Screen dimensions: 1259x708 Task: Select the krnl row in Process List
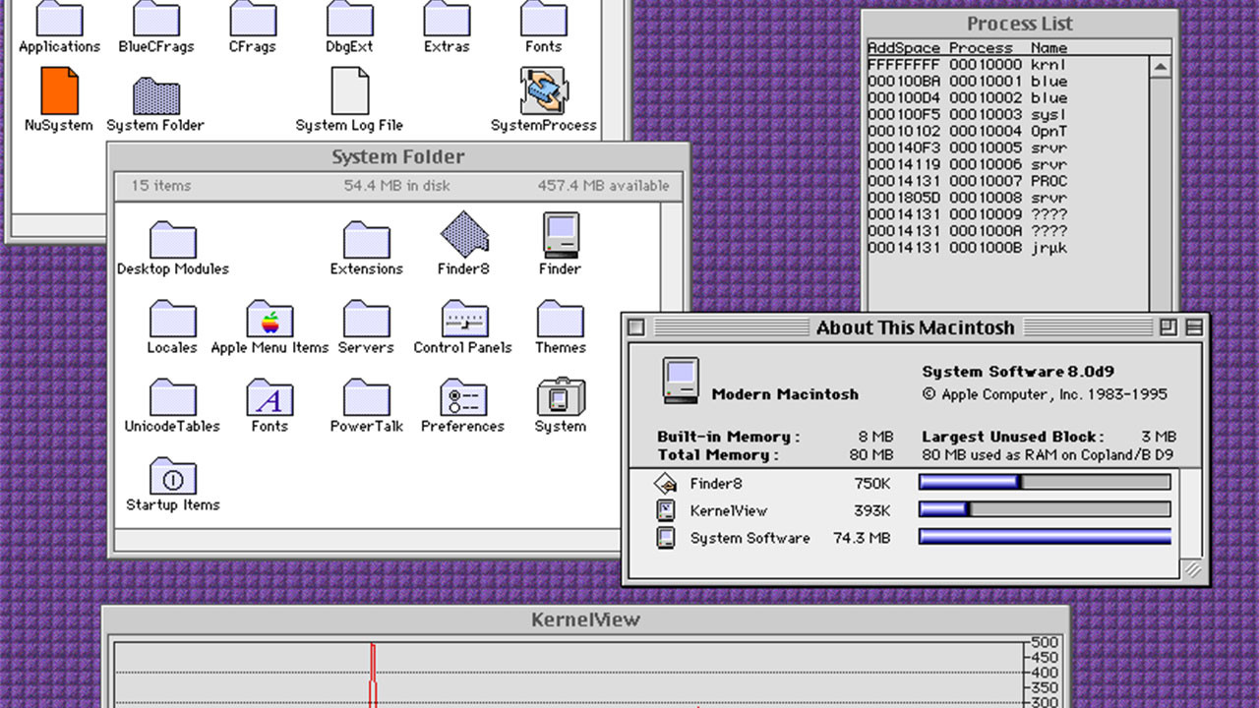[x=1007, y=65]
